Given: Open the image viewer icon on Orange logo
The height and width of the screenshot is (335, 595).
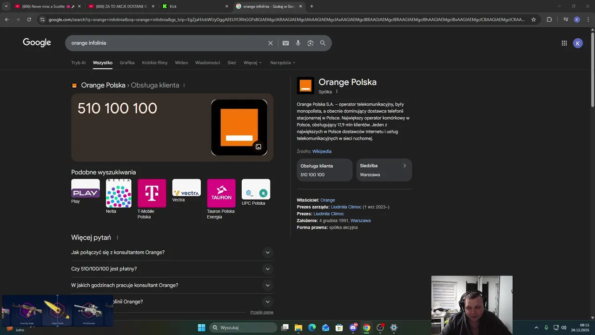Looking at the screenshot, I should pos(258,147).
